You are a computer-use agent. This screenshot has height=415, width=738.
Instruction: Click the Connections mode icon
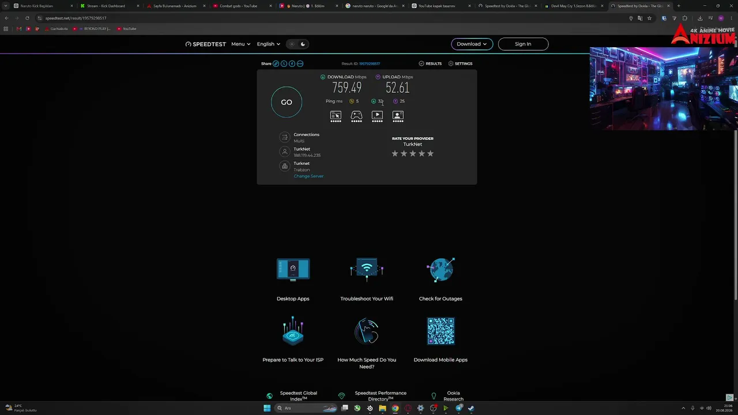284,137
